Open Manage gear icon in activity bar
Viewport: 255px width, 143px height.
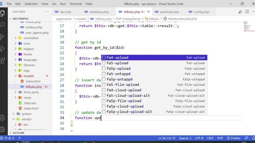[2, 129]
